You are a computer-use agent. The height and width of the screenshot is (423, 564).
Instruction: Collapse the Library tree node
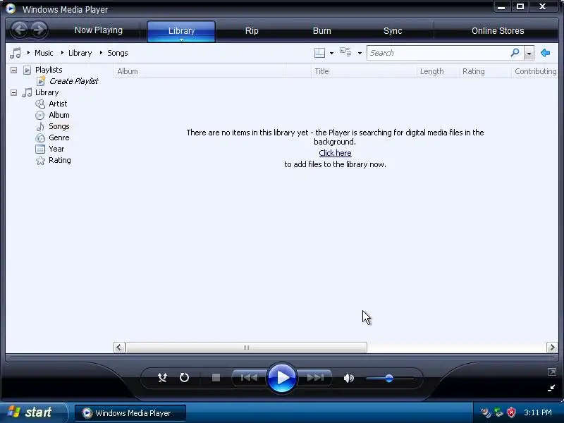(13, 93)
